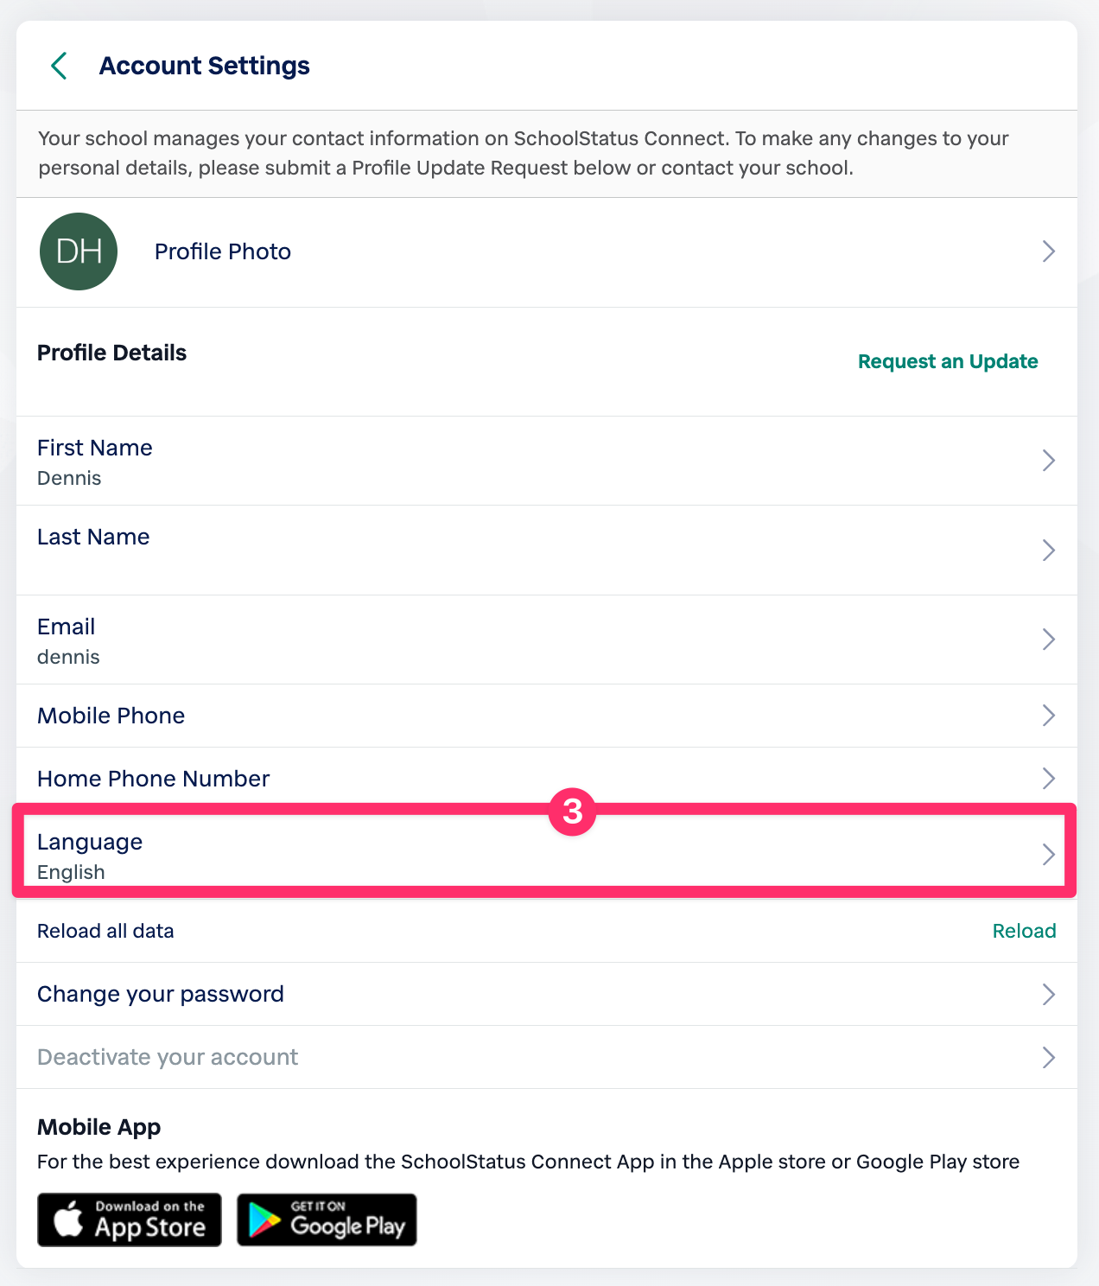Click the Account Settings title

pos(205,66)
